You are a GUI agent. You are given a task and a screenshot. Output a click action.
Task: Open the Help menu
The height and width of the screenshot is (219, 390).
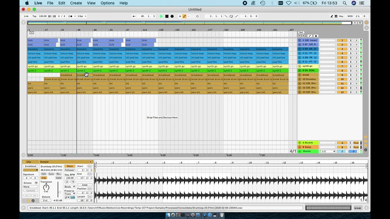coord(123,3)
